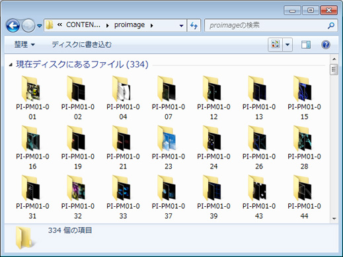Viewport: 343px width, 257px height.
Task: Select folder PI-PM01-019
Action: 78,147
